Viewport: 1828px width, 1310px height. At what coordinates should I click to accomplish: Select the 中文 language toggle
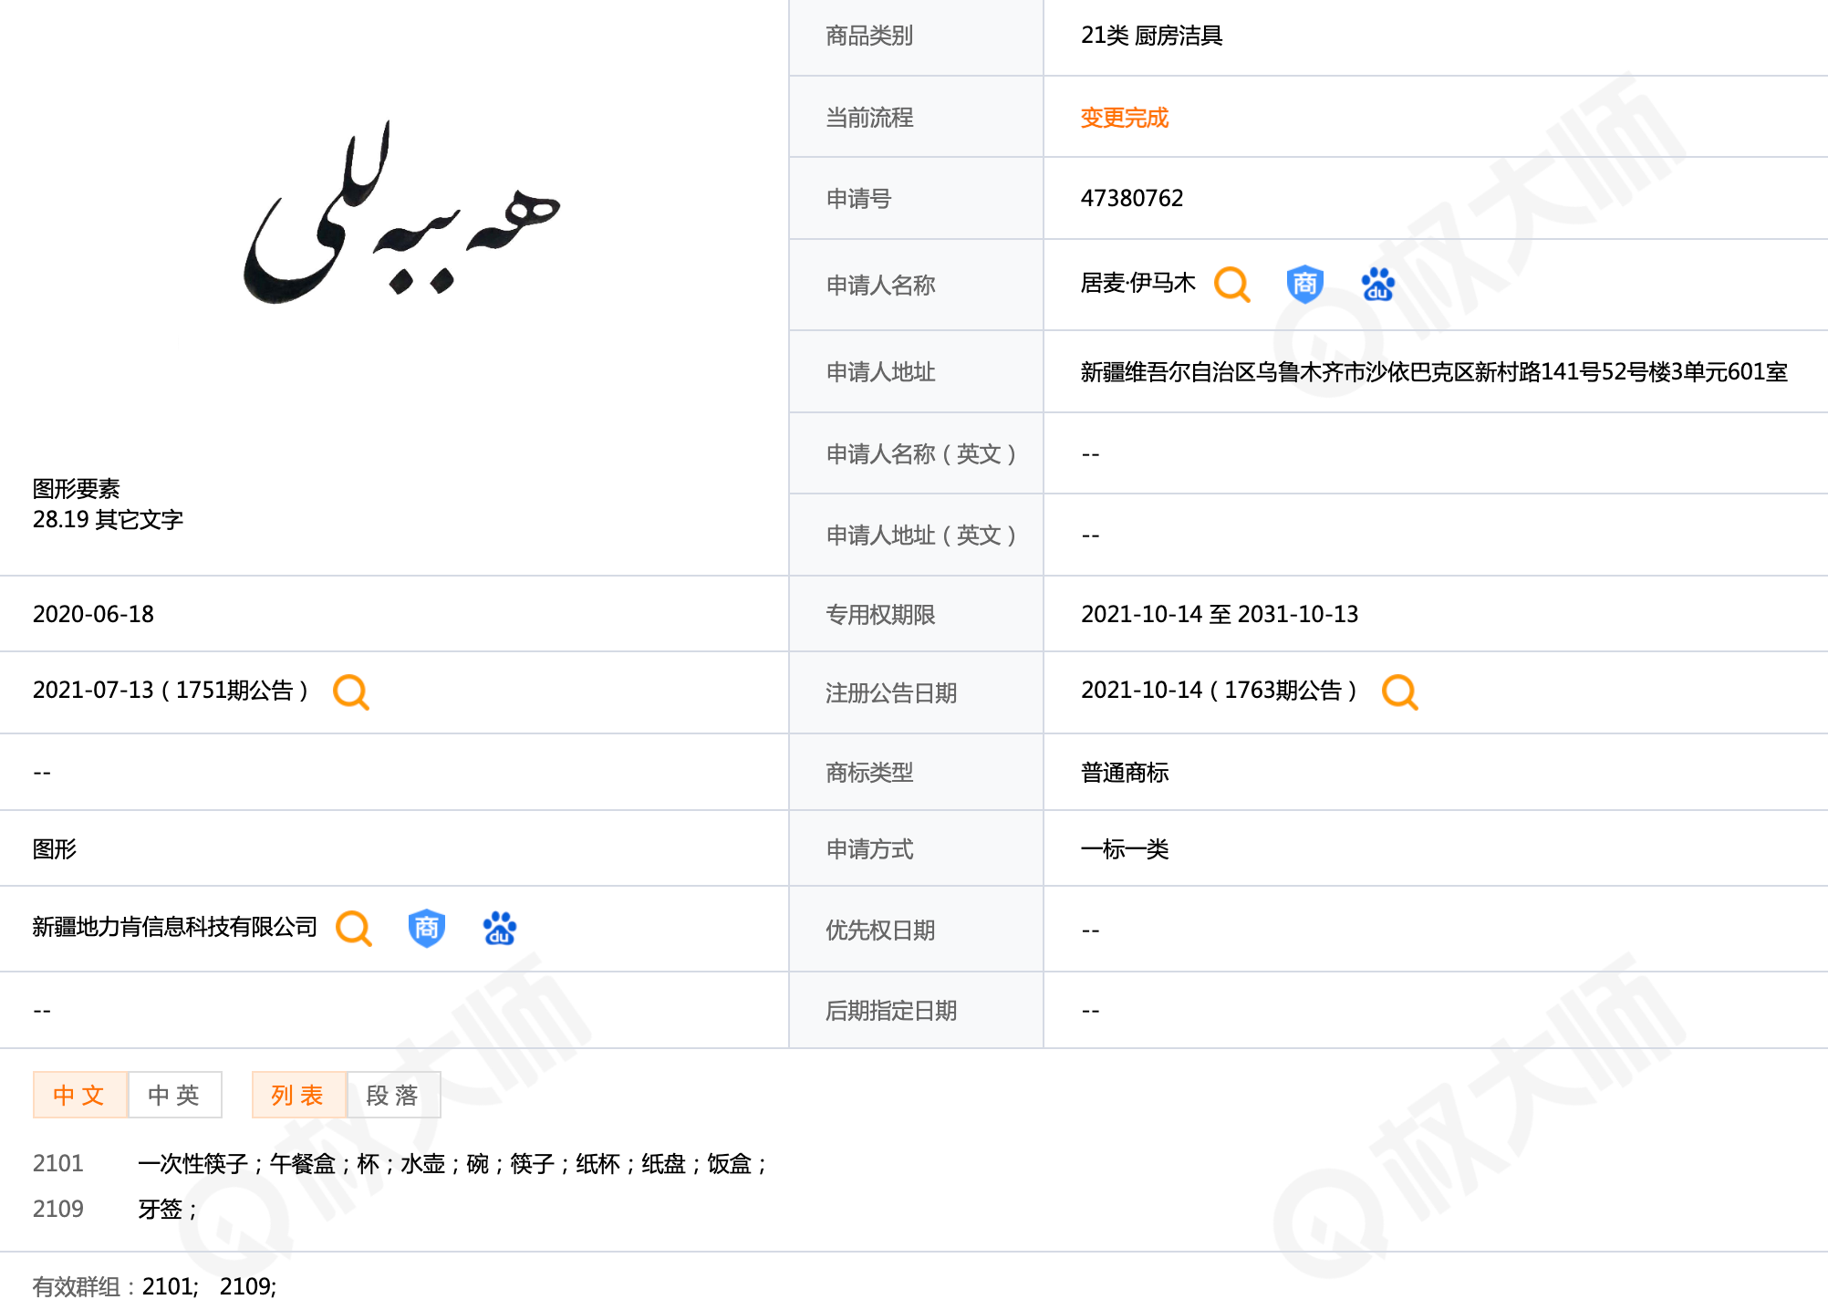tap(80, 1095)
